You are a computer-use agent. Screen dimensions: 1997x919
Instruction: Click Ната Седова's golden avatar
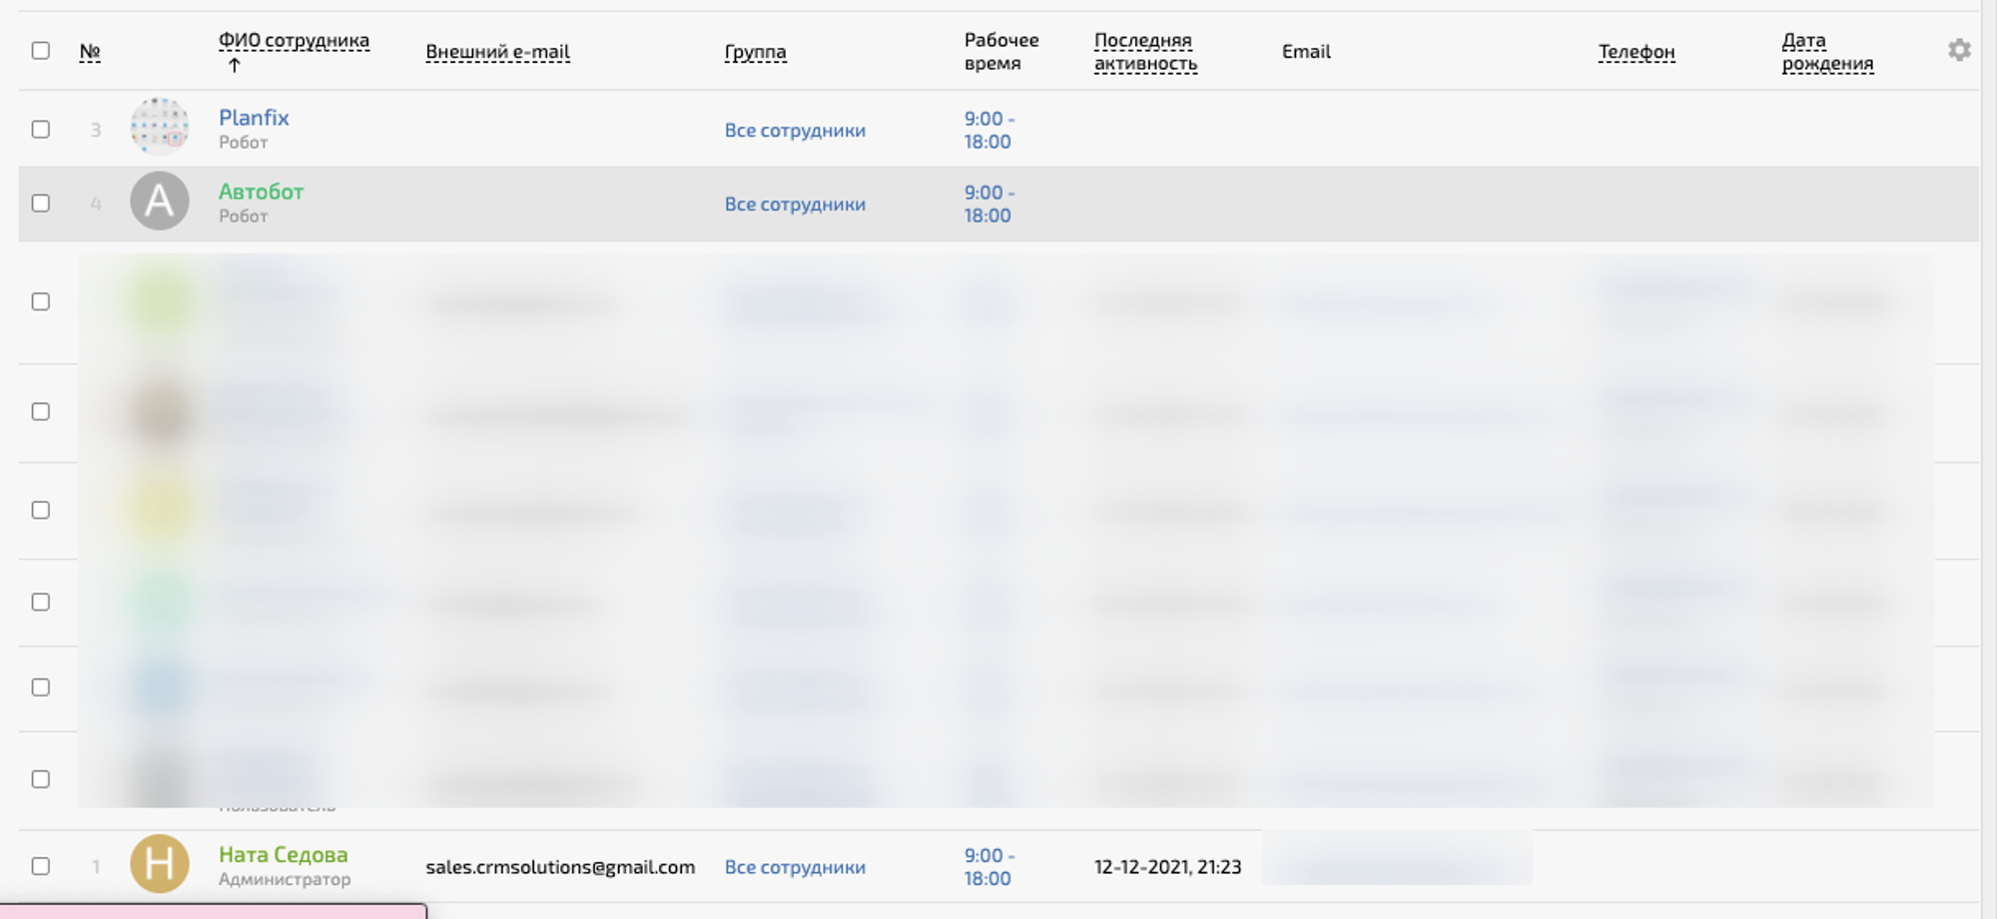[160, 864]
